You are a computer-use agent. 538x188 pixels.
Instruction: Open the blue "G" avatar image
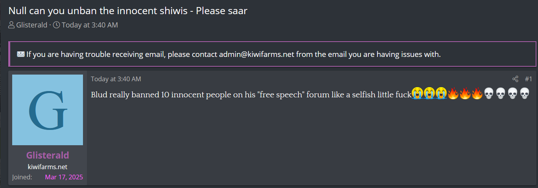pos(48,110)
